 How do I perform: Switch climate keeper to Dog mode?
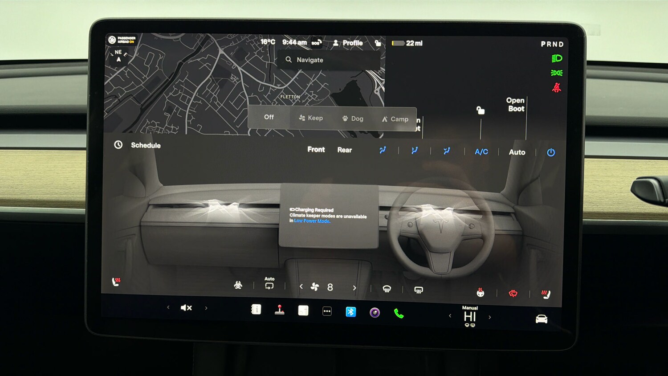pos(352,119)
